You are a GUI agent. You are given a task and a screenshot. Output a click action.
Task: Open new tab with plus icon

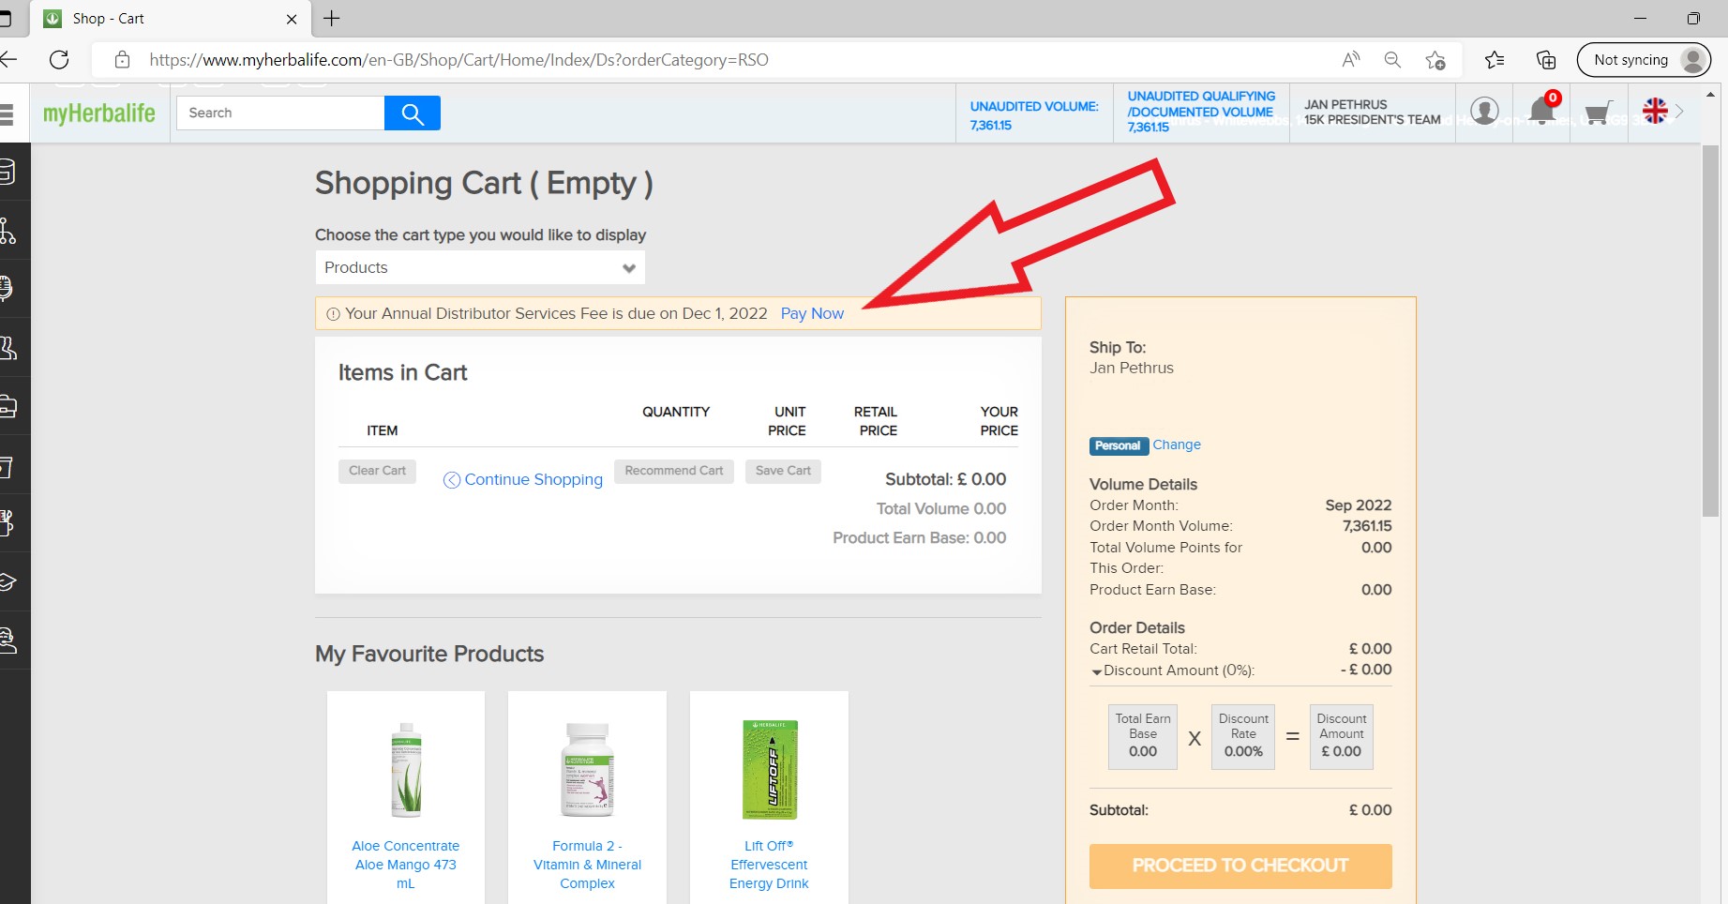click(332, 18)
